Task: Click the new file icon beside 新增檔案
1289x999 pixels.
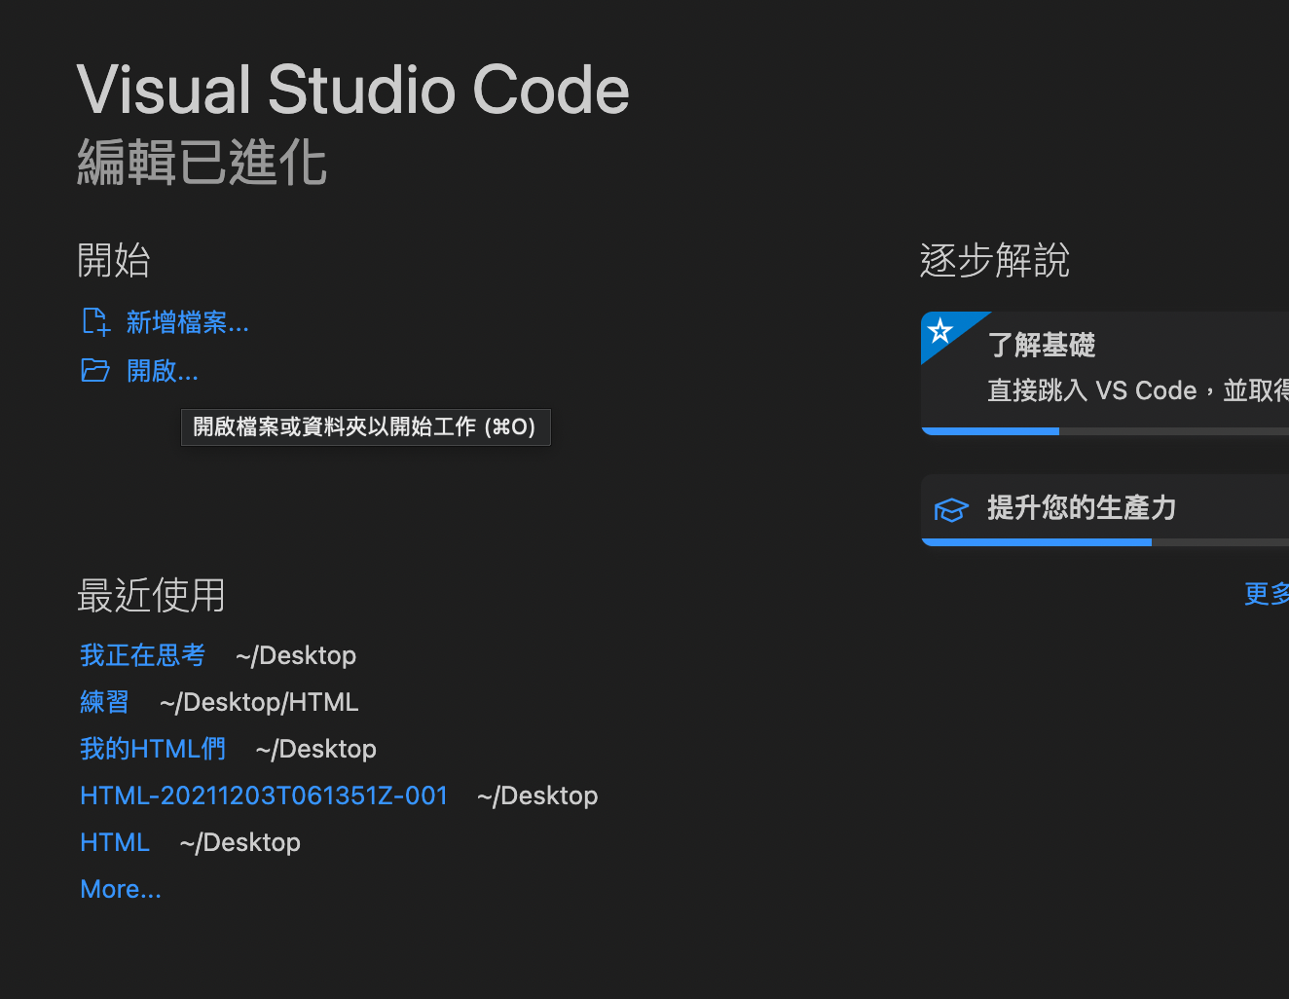Action: [x=95, y=321]
